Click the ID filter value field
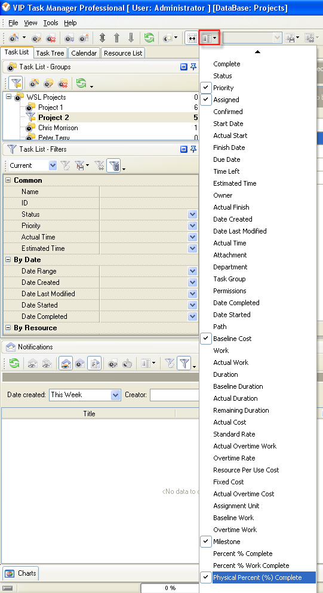This screenshot has height=593, width=323. [149, 203]
